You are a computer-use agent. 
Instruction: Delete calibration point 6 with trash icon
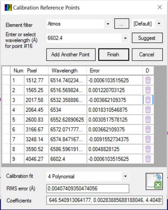click(x=148, y=130)
